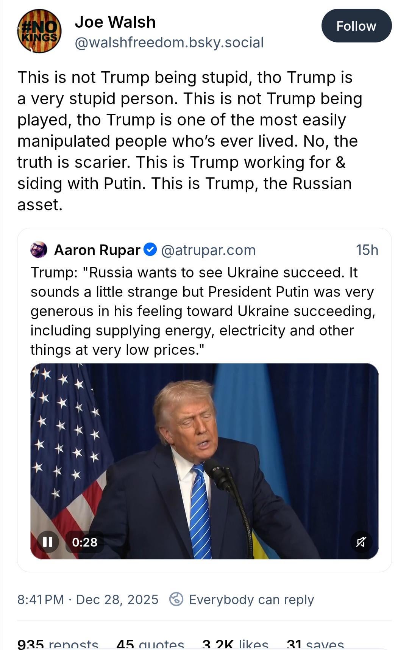Open the @atrupar.com handle
The height and width of the screenshot is (650, 409).
[x=208, y=250]
